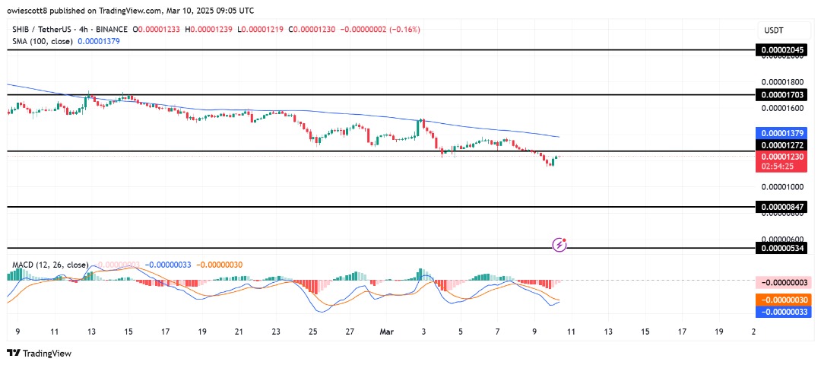The width and height of the screenshot is (821, 365).
Task: Click the pink -0.00000003 histogram value label
Action: click(x=783, y=283)
